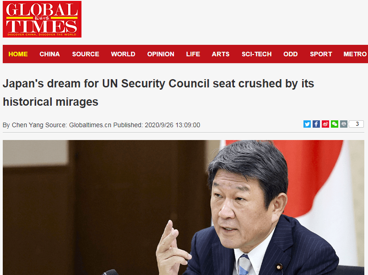Select the ODD menu item

[291, 54]
